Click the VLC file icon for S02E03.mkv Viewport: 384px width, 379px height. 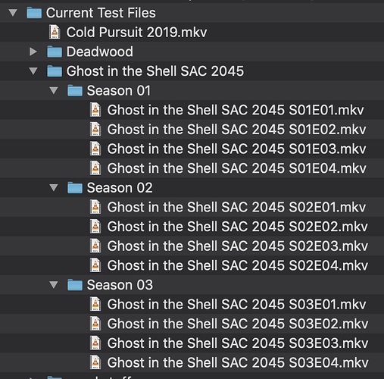tap(95, 246)
